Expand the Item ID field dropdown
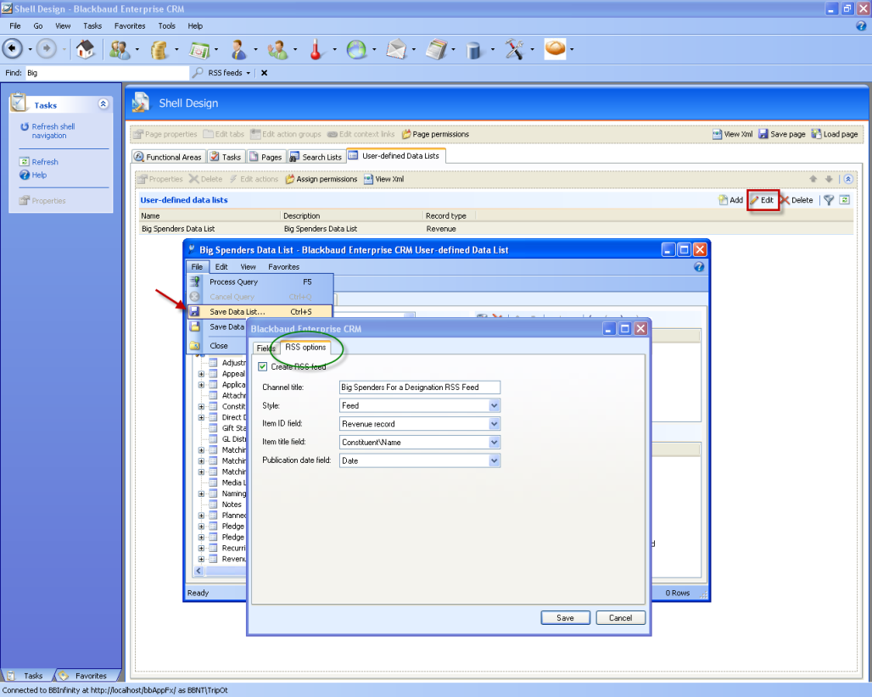 (495, 424)
